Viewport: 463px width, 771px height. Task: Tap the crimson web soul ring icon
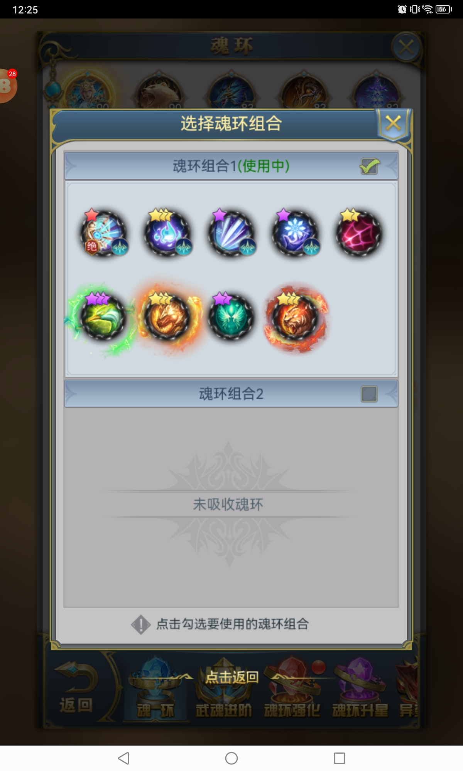tap(359, 233)
